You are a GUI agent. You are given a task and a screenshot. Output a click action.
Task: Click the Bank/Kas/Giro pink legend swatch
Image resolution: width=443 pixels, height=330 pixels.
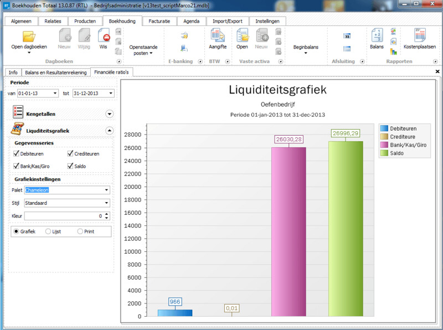coord(384,145)
